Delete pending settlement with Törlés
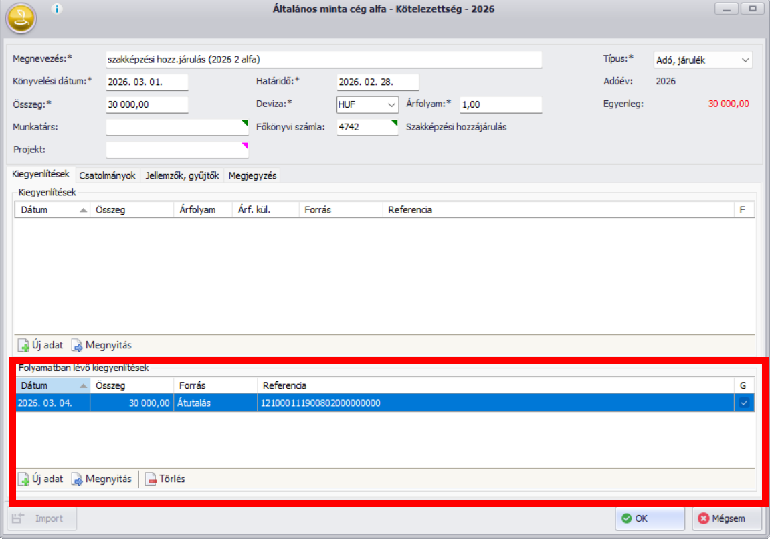The image size is (770, 539). coord(165,479)
